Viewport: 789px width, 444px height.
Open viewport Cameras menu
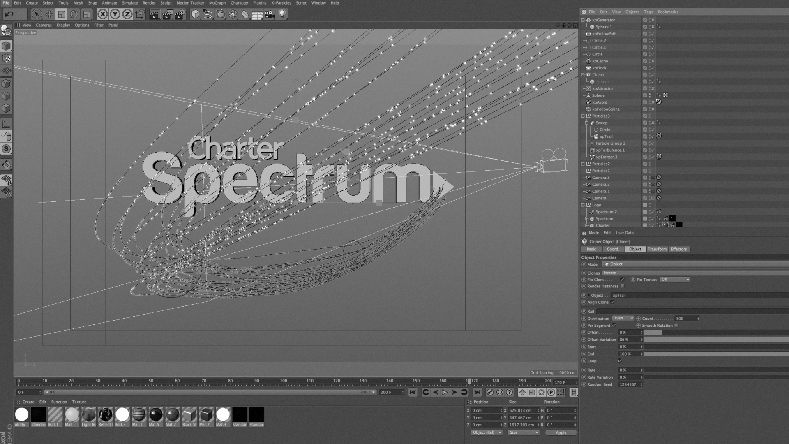(x=44, y=25)
